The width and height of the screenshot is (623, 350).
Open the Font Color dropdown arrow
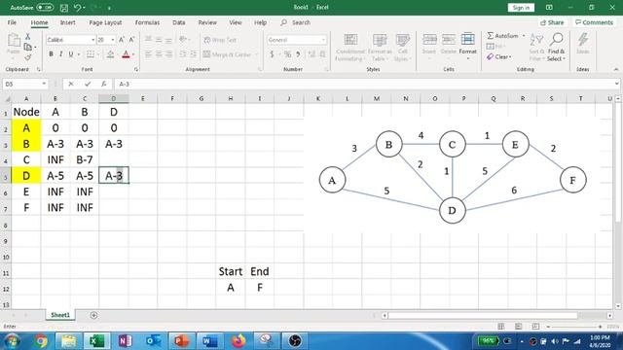(x=133, y=54)
